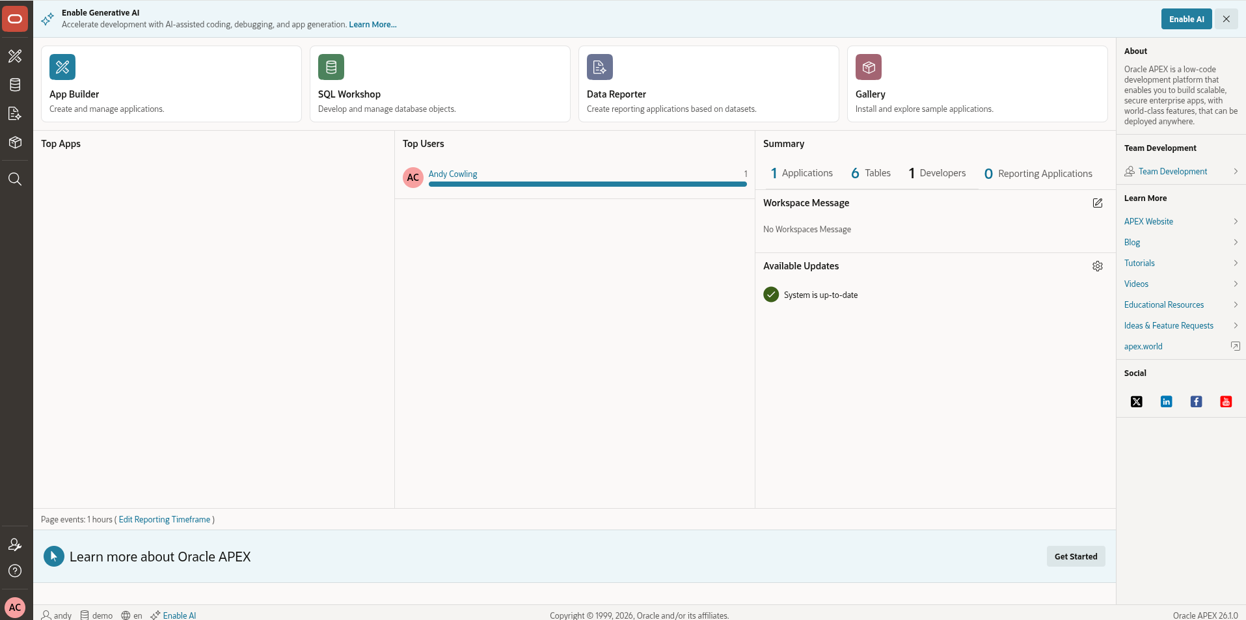Screen dimensions: 1246x620
Task: Click the green System is up-to-date checkmark
Action: pyautogui.click(x=771, y=295)
